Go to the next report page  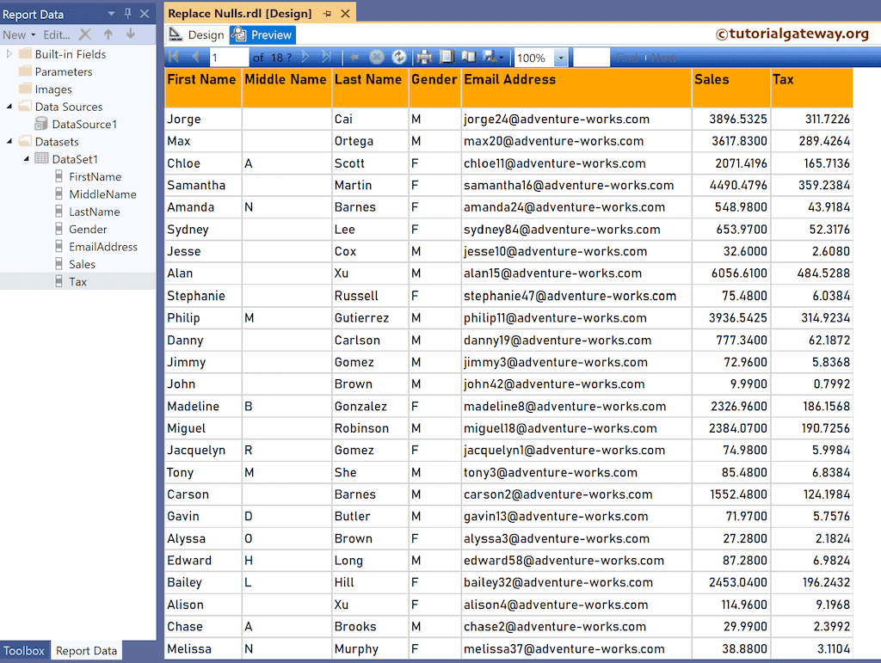(304, 57)
